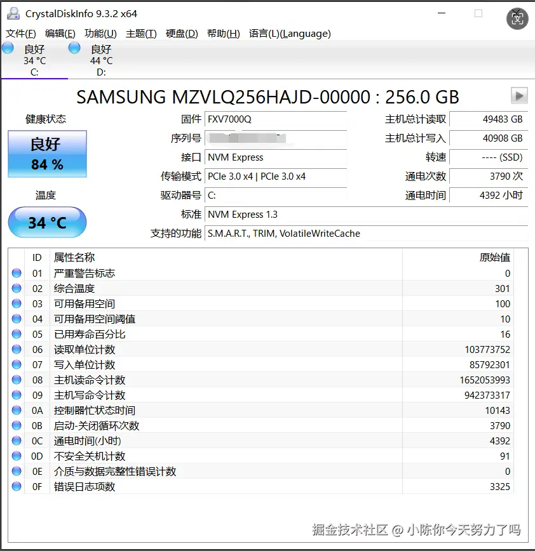Click the blue status dot beside 错误日志项数
Screen dimensions: 535x551
[x=16, y=486]
